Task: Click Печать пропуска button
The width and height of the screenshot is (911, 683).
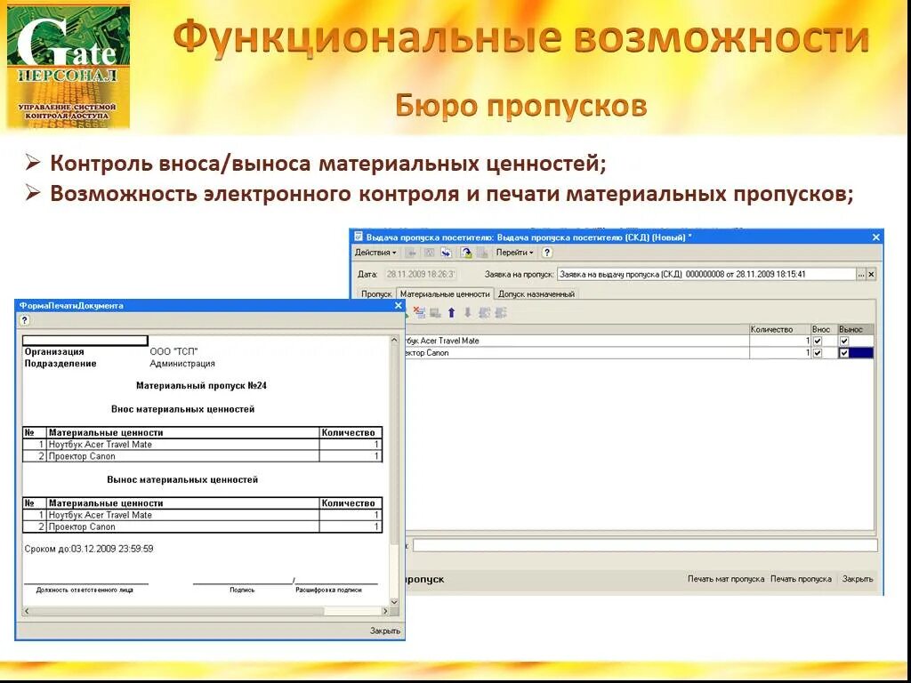Action: pyautogui.click(x=801, y=579)
